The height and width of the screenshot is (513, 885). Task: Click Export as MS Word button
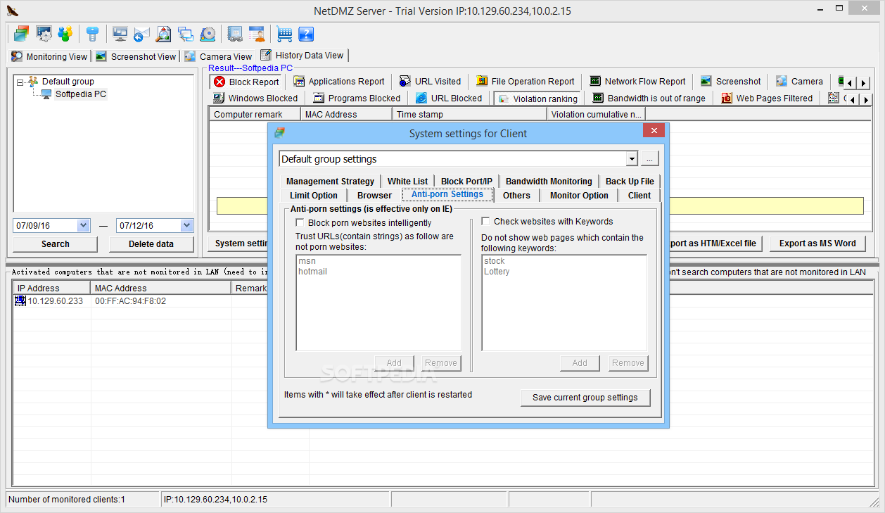pyautogui.click(x=817, y=243)
